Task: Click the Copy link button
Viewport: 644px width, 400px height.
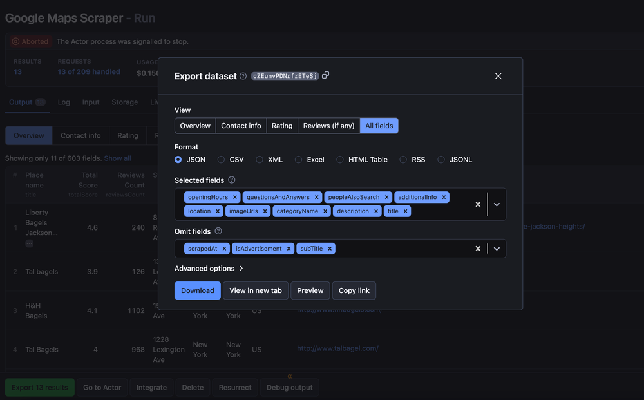Action: 354,290
